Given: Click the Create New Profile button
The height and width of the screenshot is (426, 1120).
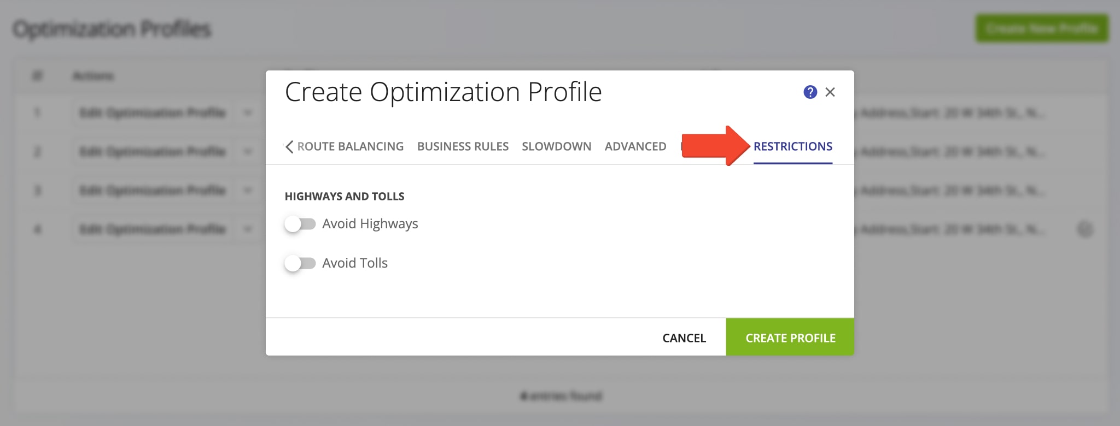Looking at the screenshot, I should point(1042,29).
